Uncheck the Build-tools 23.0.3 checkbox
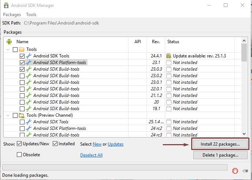This screenshot has width=252, height=180. point(22,69)
